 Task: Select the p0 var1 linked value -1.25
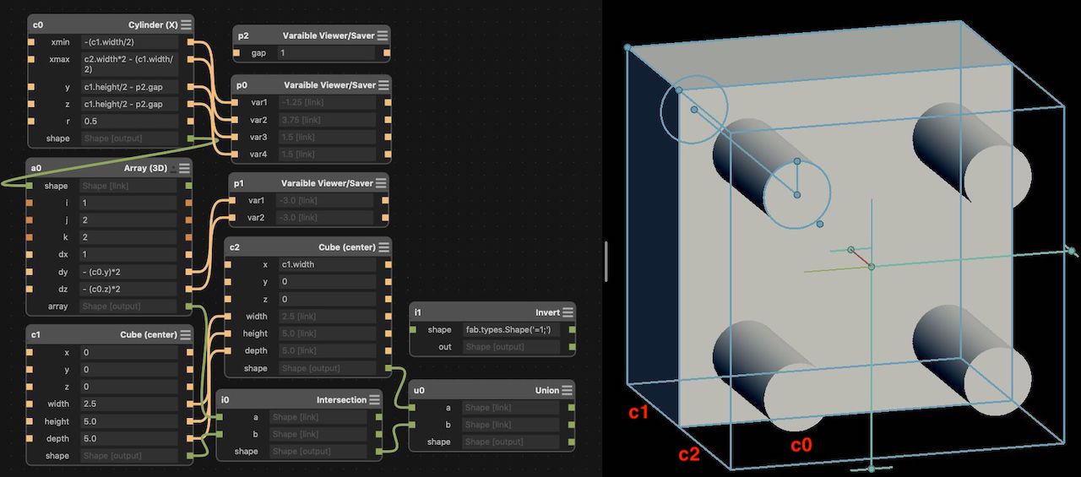326,103
